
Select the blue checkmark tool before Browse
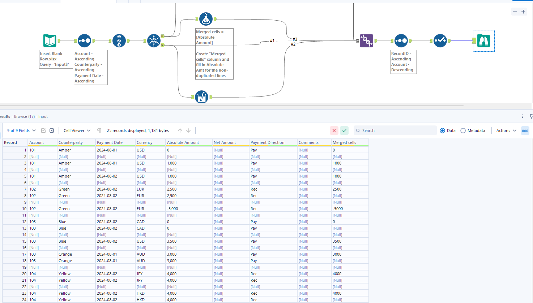[x=440, y=41]
